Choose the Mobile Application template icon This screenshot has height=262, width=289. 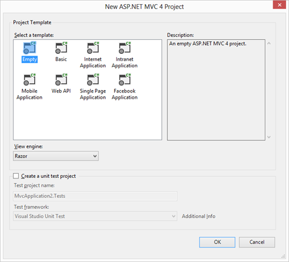click(x=30, y=80)
